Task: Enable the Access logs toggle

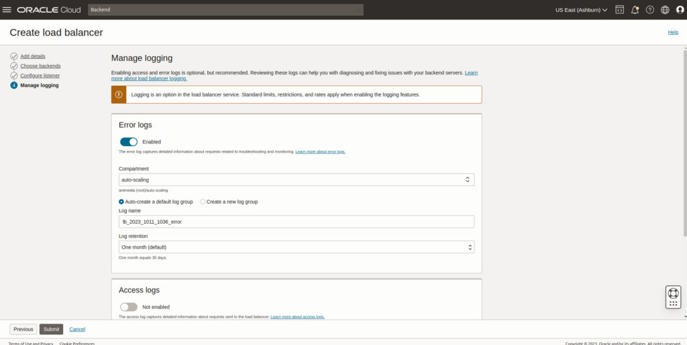Action: 129,307
